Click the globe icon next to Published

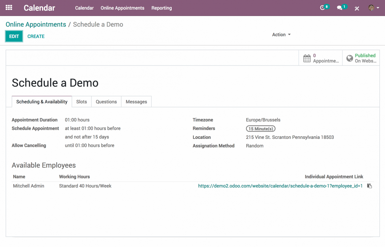pyautogui.click(x=349, y=58)
